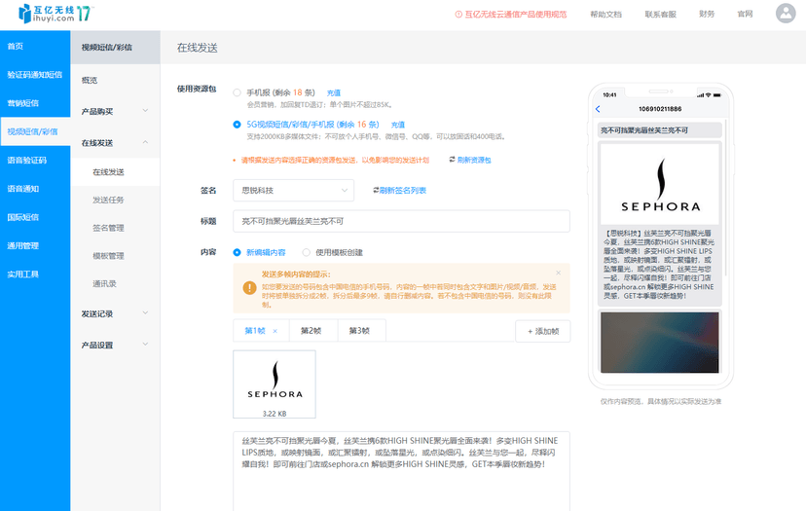Select the 5G视频短信/彩信/手机报 radio option
Image resolution: width=806 pixels, height=511 pixels.
[x=237, y=125]
